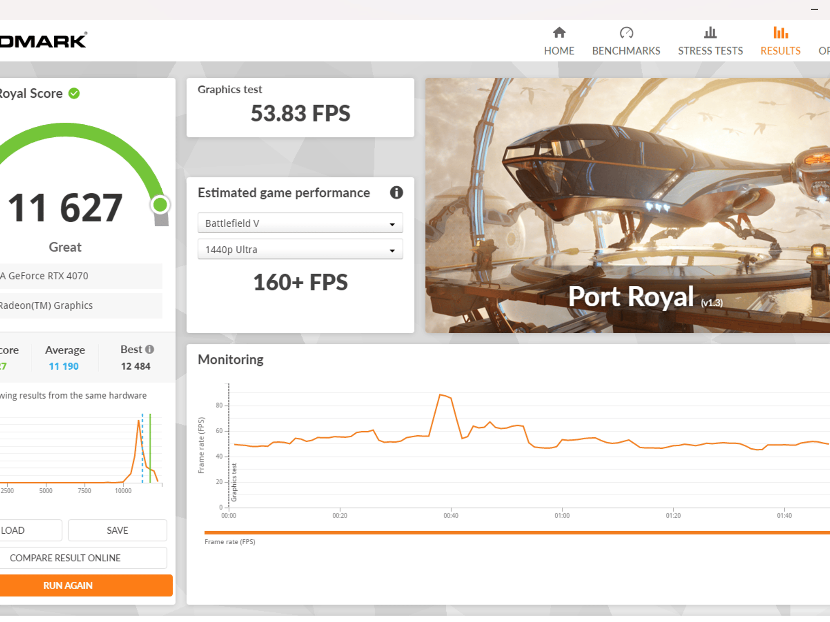Click the green score gauge knob

click(160, 204)
